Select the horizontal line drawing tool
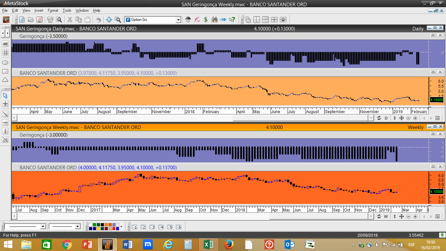Image resolution: width=446 pixels, height=251 pixels. 5,123
